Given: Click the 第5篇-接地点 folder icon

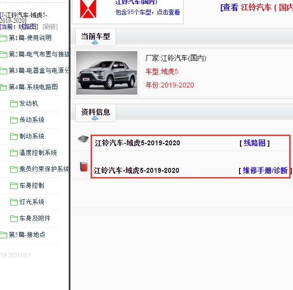Looking at the screenshot, I should pos(3,235).
